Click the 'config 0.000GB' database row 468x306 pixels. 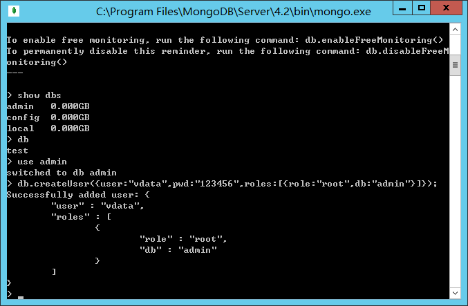click(48, 117)
